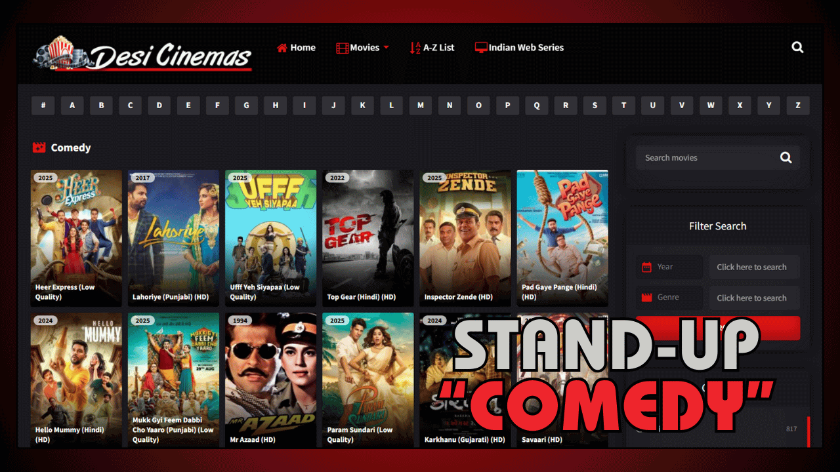Screen dimensions: 840x472
Task: Click the A-Z List sort icon
Action: click(x=415, y=47)
